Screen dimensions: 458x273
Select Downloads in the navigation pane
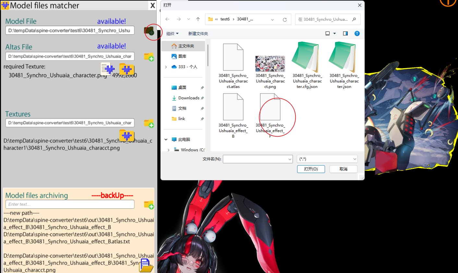188,98
